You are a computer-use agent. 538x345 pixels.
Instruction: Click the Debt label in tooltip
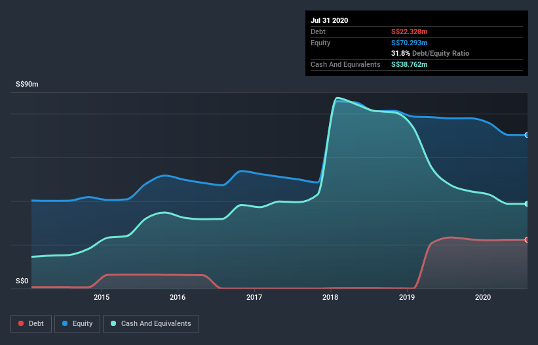318,31
